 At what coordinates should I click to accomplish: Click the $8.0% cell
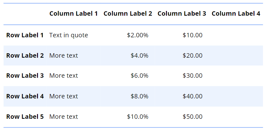[x=140, y=96]
